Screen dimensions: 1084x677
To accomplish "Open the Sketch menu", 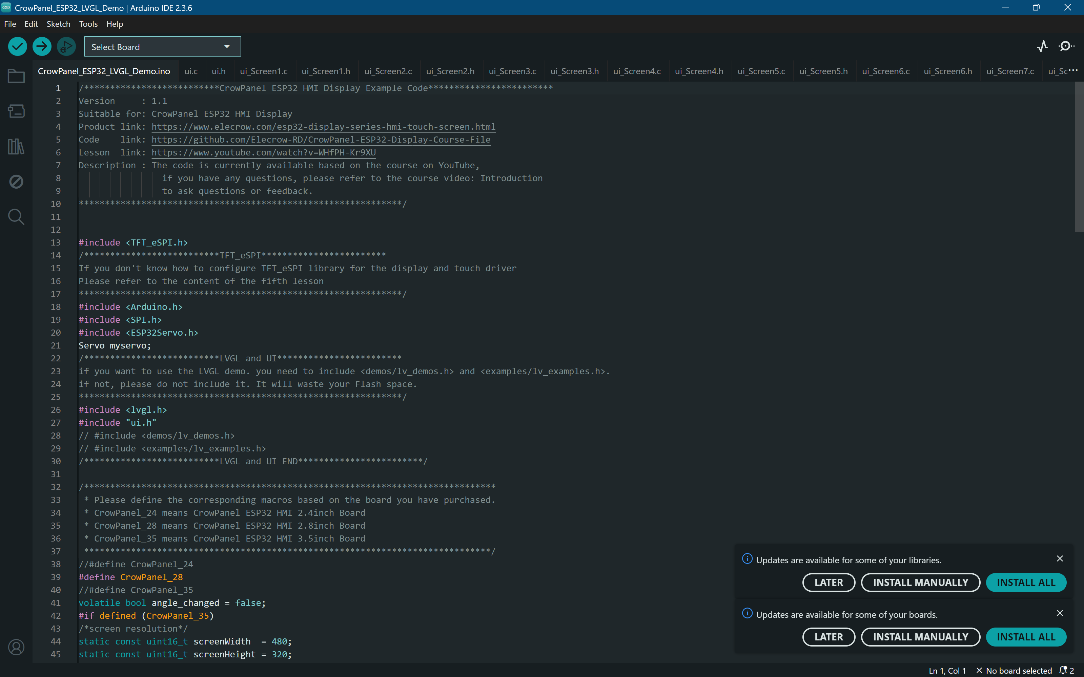I will point(58,24).
